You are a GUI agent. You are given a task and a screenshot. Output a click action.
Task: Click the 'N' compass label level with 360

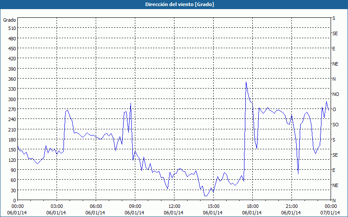[x=334, y=79]
